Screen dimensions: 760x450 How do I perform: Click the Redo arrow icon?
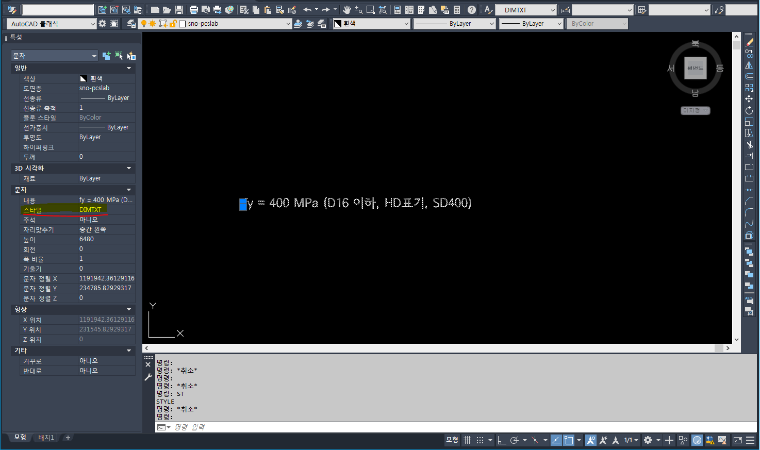(x=326, y=10)
